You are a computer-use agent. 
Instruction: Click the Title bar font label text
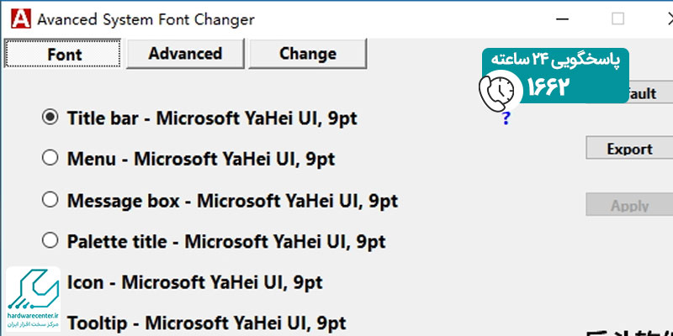click(x=212, y=118)
